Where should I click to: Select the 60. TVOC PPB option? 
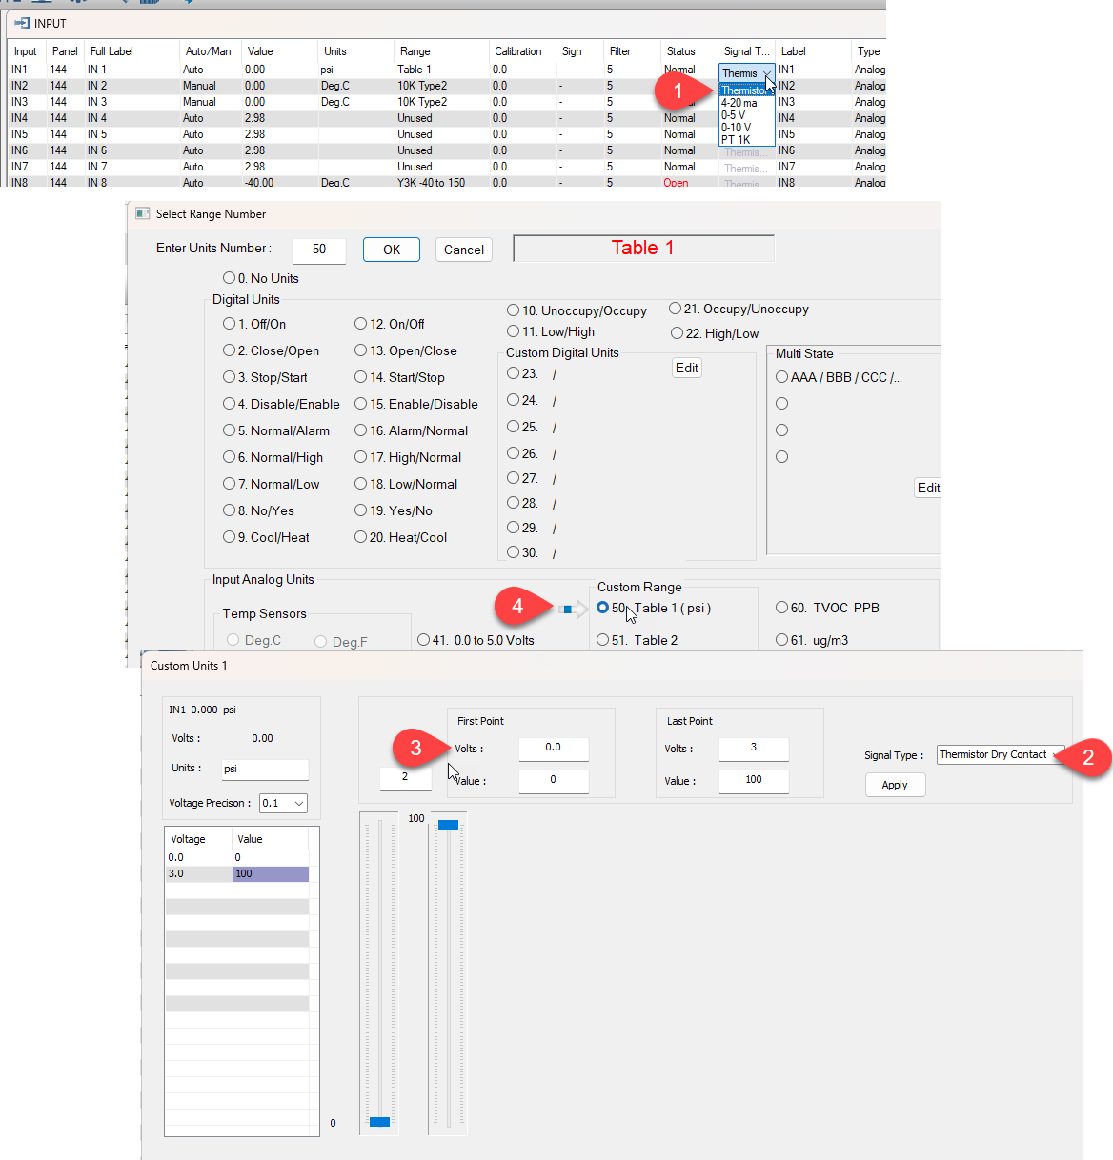point(782,608)
